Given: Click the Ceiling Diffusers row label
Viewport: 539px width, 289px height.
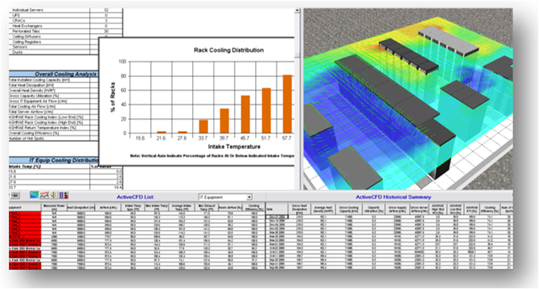Looking at the screenshot, I should (x=26, y=36).
